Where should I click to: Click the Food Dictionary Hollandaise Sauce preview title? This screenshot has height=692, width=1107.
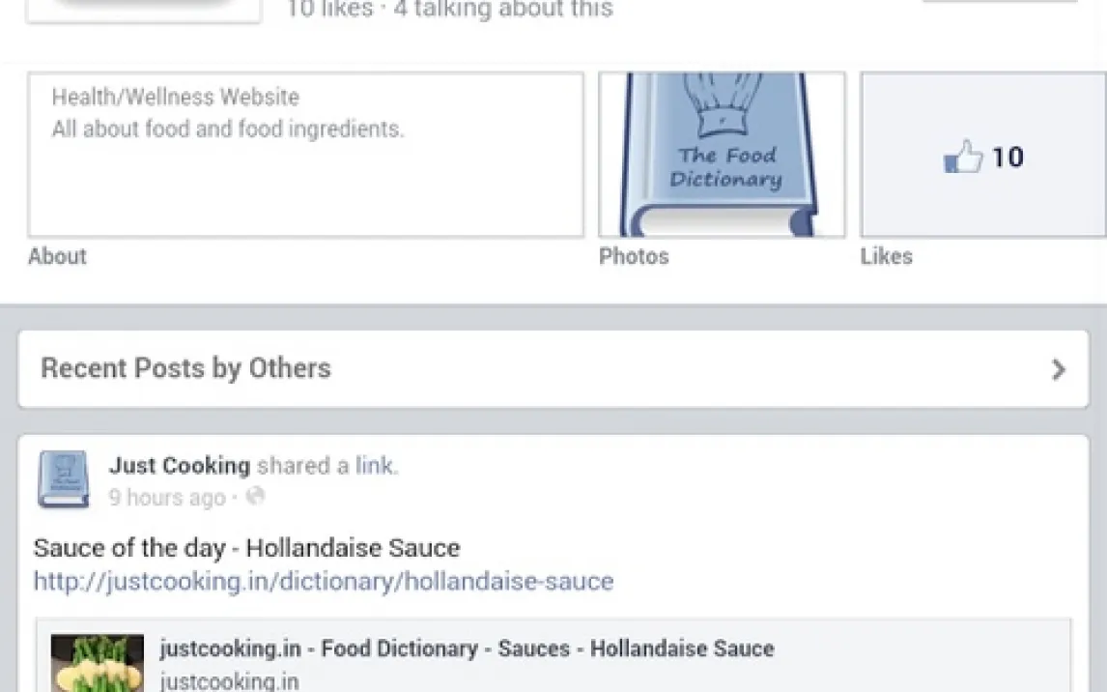[467, 649]
